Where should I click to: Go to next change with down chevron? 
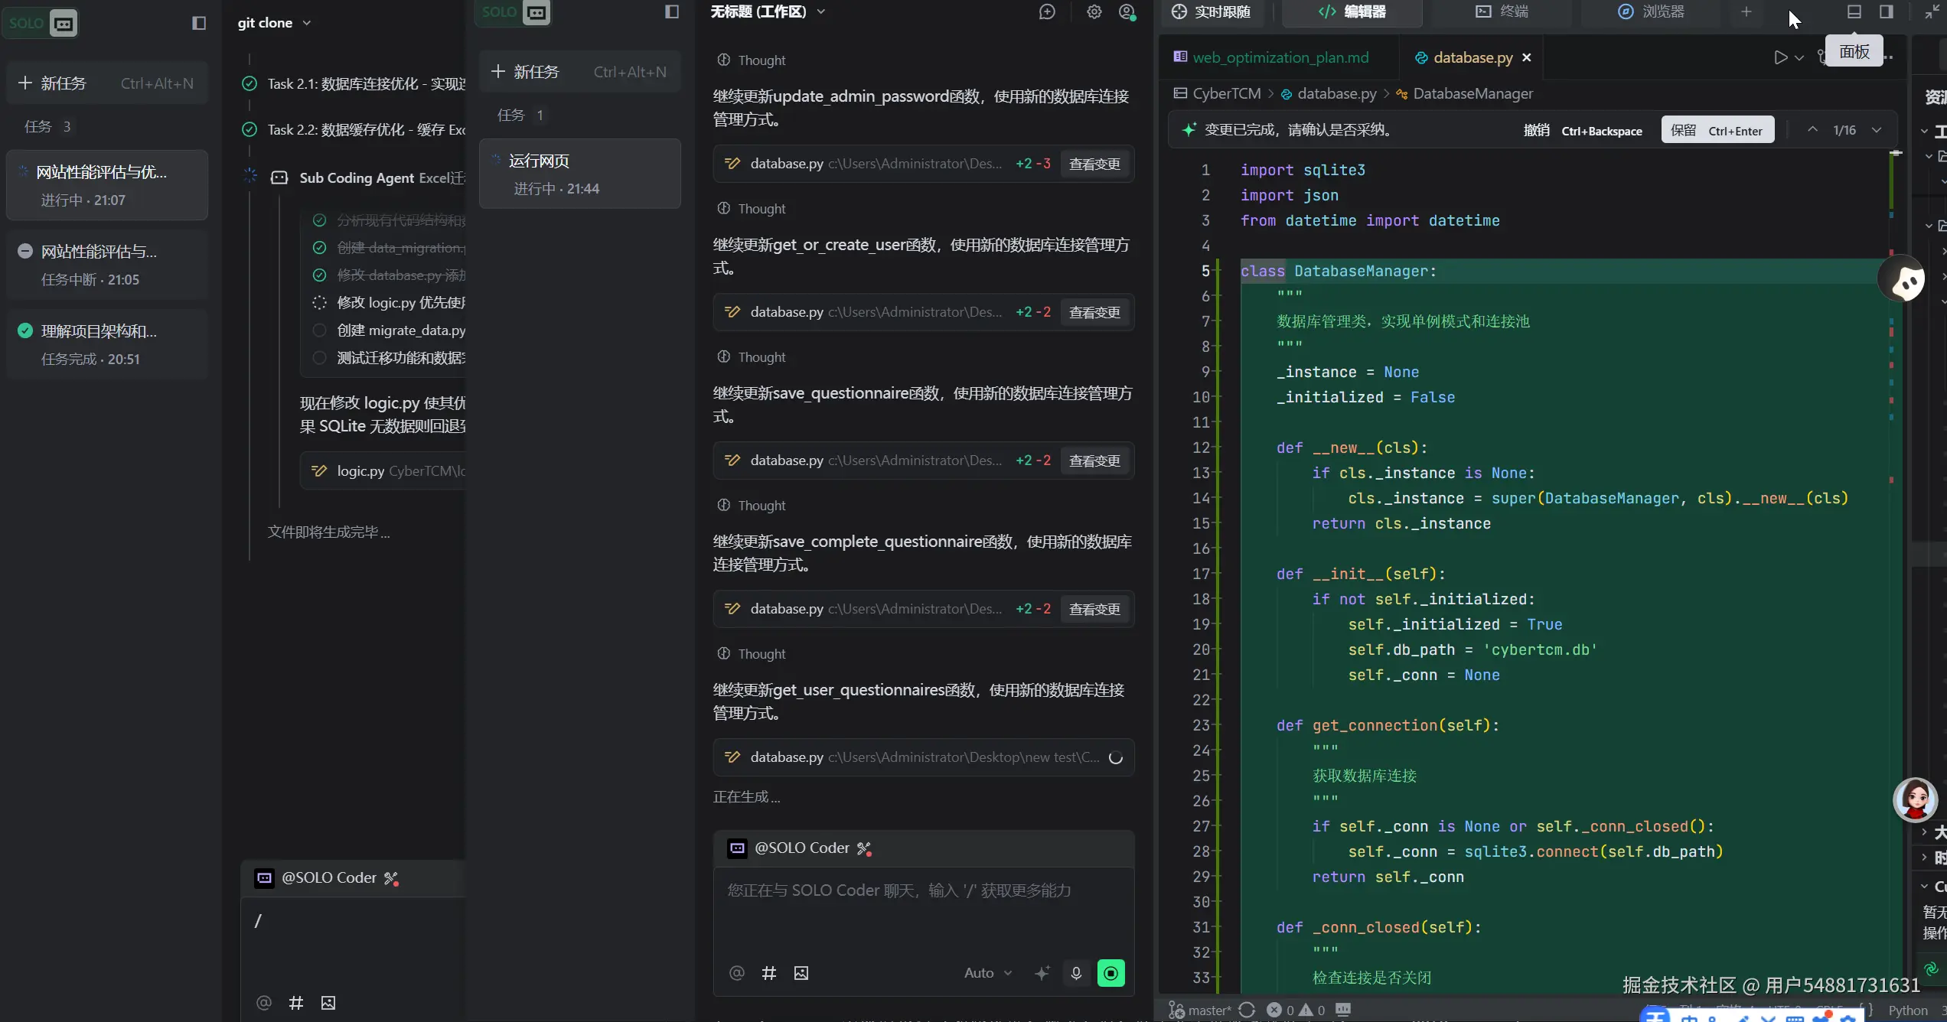point(1877,130)
